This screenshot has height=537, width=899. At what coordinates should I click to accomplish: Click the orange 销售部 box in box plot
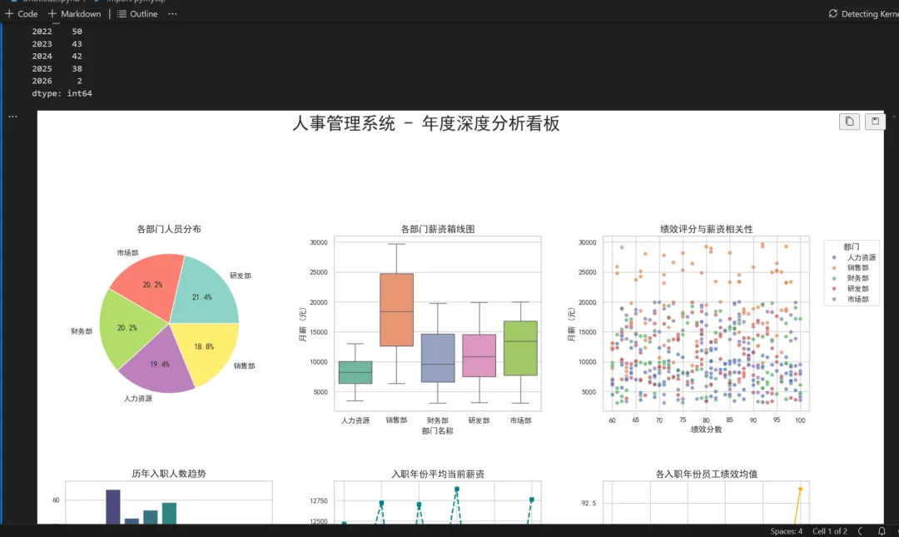(396, 310)
